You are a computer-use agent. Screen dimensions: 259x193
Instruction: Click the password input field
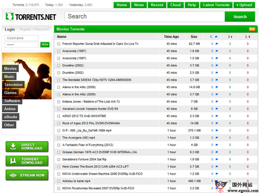pyautogui.click(x=21, y=45)
